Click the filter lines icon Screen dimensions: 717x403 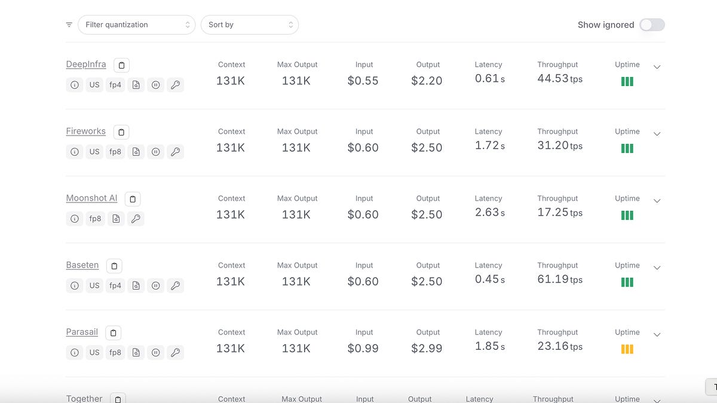(x=69, y=24)
